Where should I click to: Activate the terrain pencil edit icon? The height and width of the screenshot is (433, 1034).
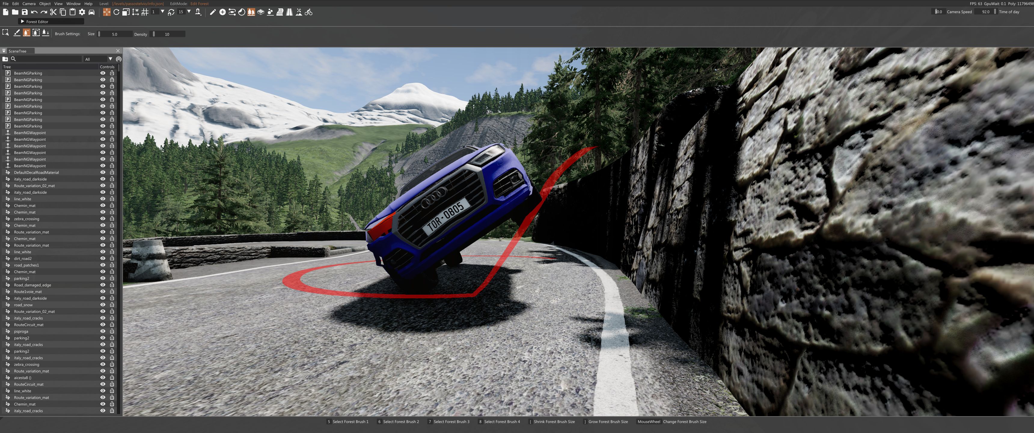tap(213, 12)
